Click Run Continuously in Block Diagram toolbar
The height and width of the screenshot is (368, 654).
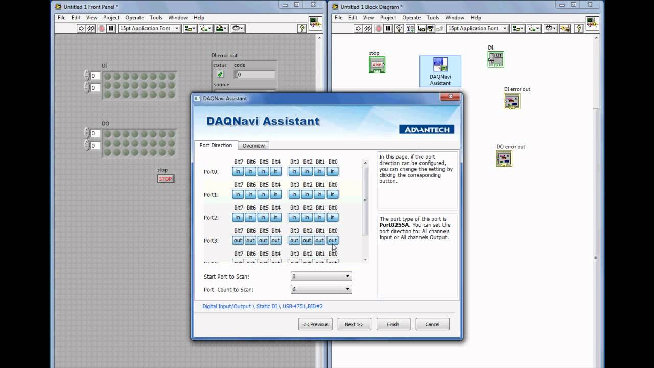[x=368, y=28]
